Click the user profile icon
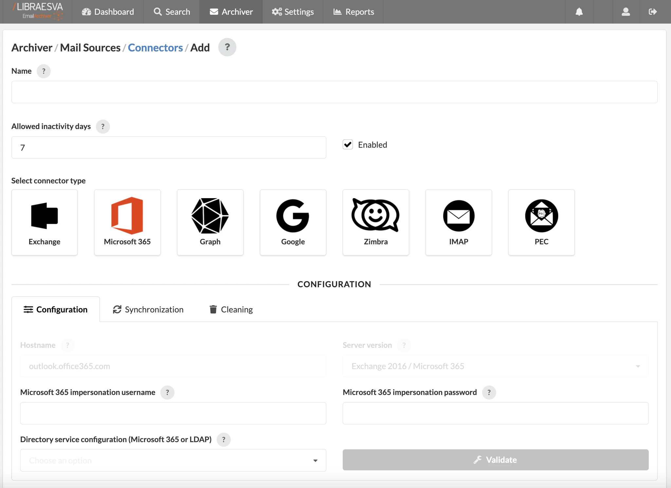Screen dimensions: 671x488 point(626,11)
